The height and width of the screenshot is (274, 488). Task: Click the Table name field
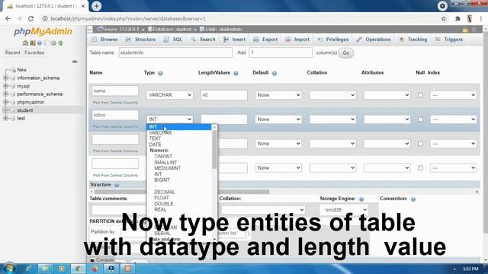(175, 53)
